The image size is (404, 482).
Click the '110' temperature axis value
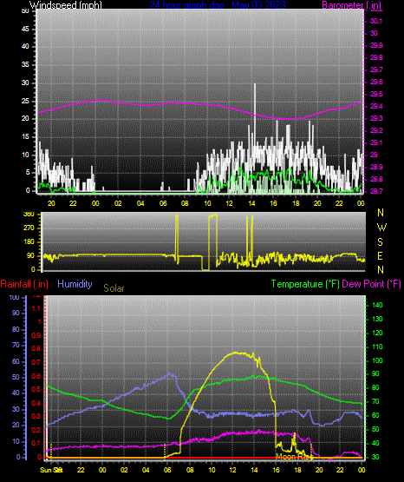(x=377, y=347)
